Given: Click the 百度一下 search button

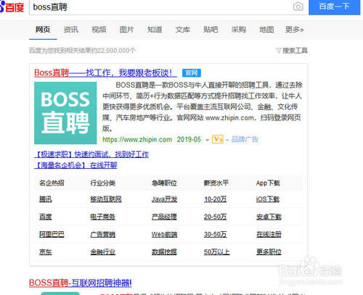Looking at the screenshot, I should pyautogui.click(x=334, y=7).
